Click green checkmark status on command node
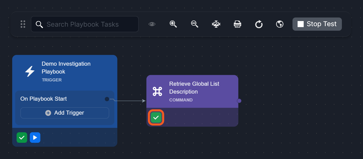Viewport: 363px width, 159px height. pos(156,118)
